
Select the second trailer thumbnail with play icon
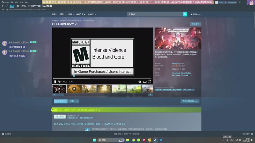tap(74, 89)
